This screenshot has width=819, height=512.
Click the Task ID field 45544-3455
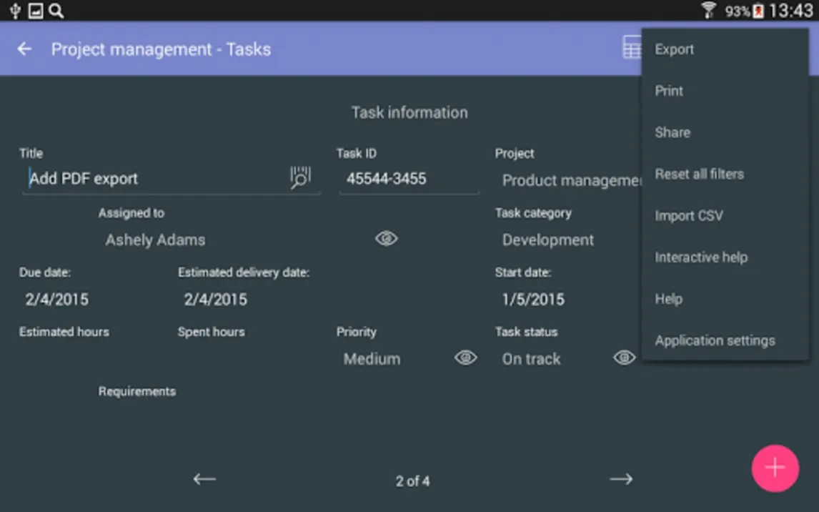(x=407, y=179)
